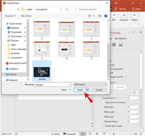This screenshot has width=145, height=136.
Task: Click the Offset left value stepper
Action: [x=137, y=107]
